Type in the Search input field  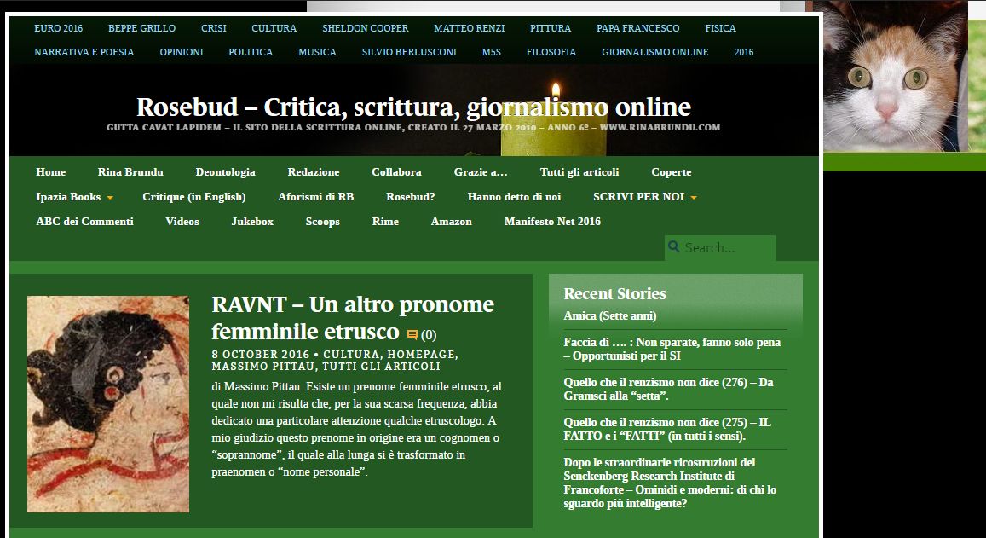(x=727, y=248)
